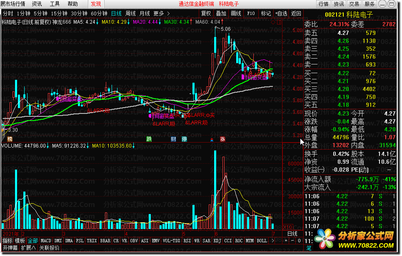Click the 净流入额 net inflow row
The height and width of the screenshot is (256, 402).
tap(350, 179)
